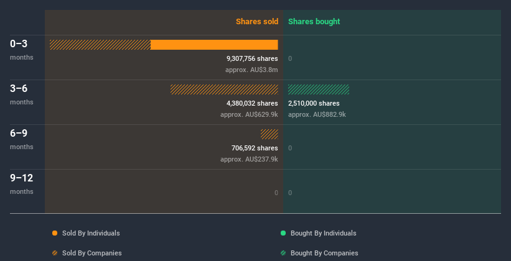Click the approx. AU$882.9k label

pyautogui.click(x=317, y=114)
